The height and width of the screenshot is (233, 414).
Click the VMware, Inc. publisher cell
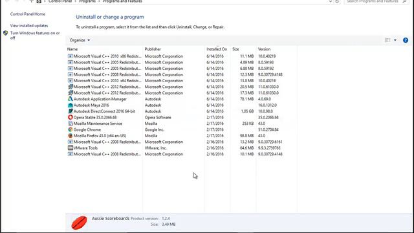coord(156,148)
